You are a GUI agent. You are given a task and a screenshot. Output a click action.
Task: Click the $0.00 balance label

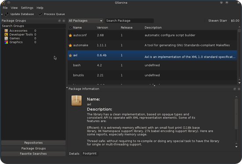point(235,21)
